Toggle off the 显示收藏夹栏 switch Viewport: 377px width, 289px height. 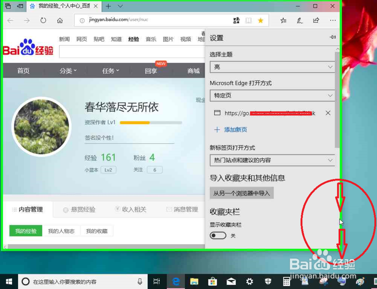(218, 235)
